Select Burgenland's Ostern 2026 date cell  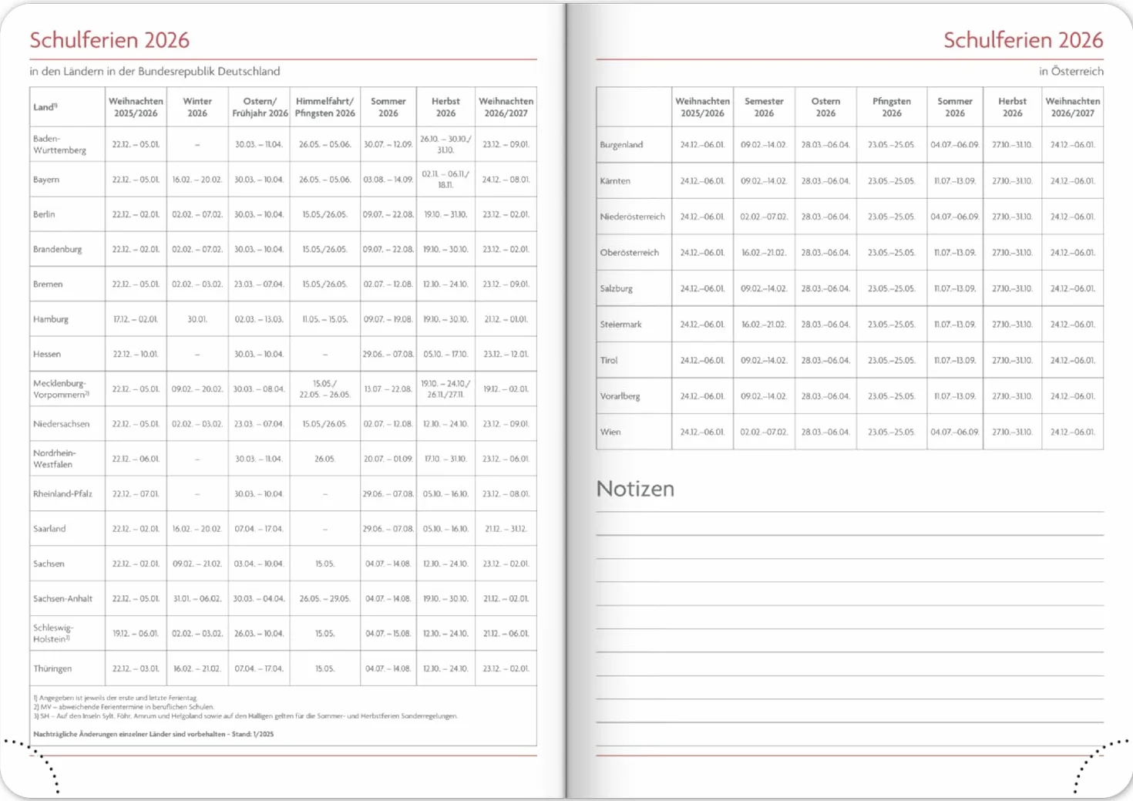pos(825,145)
